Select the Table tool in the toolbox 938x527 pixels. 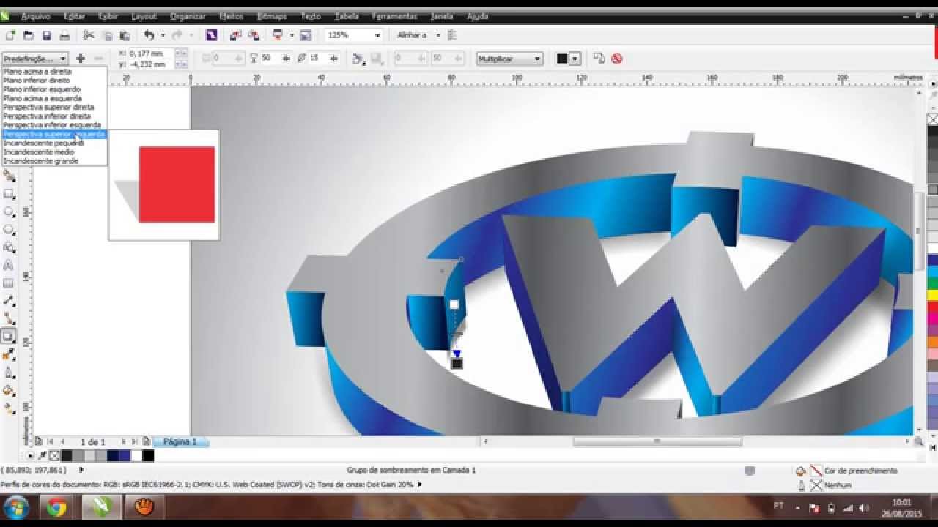(x=9, y=283)
